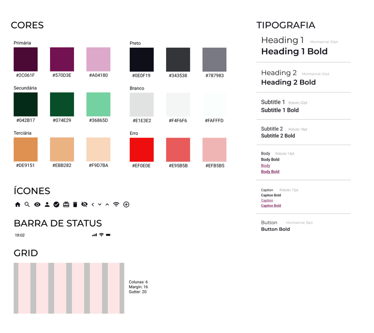Select the person profile icon
Viewport: 374px width, 333px height.
click(x=47, y=204)
